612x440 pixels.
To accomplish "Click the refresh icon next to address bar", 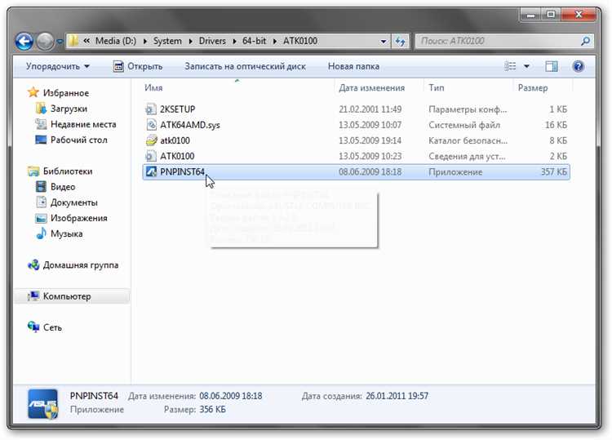I will coord(401,41).
